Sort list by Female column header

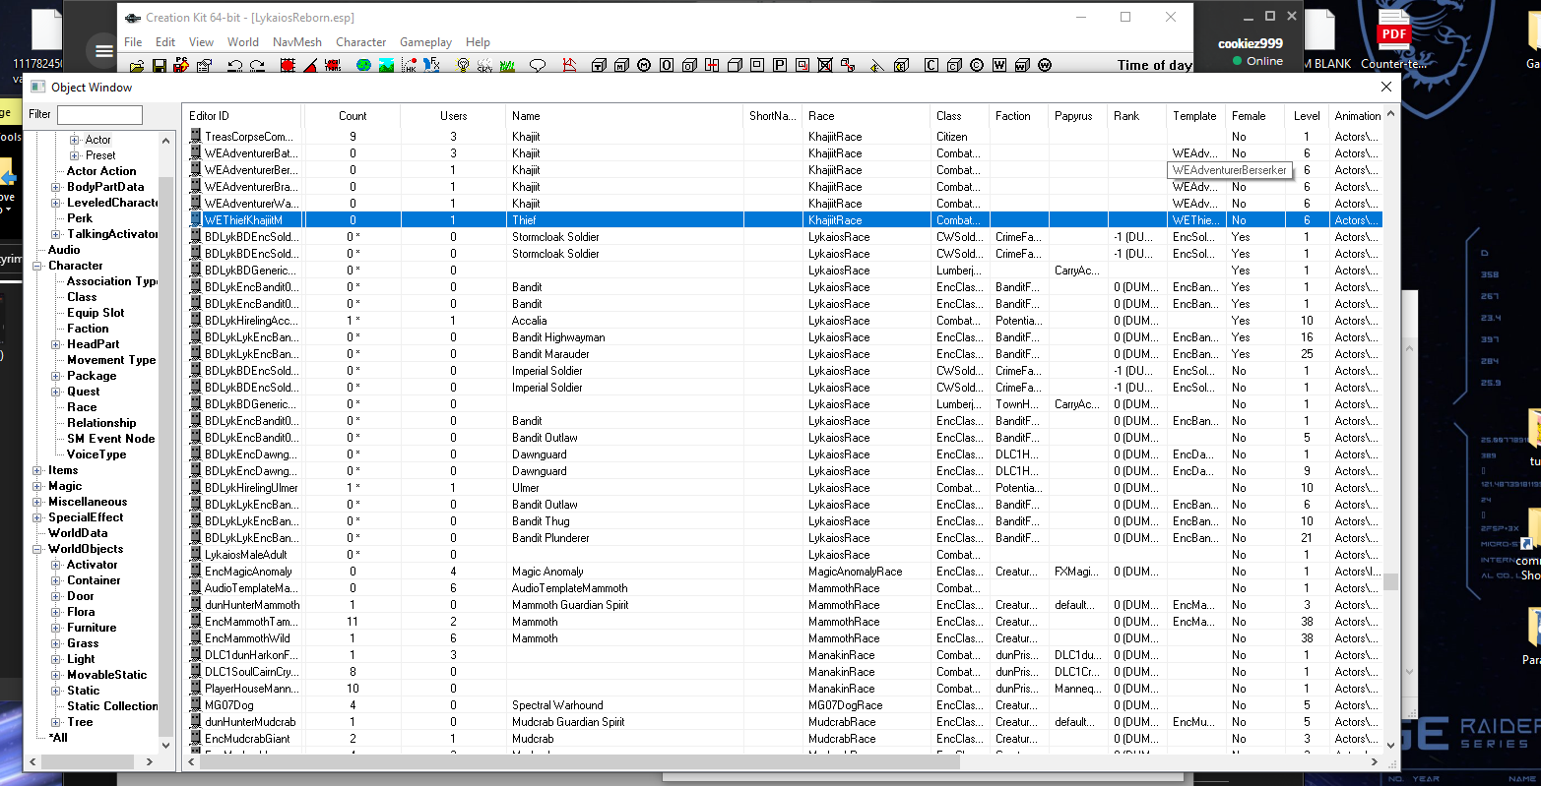[x=1255, y=116]
